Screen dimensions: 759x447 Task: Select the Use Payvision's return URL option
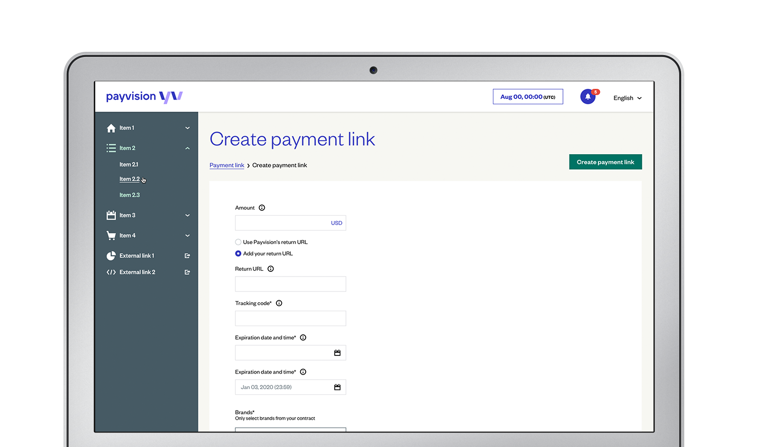[x=238, y=242]
